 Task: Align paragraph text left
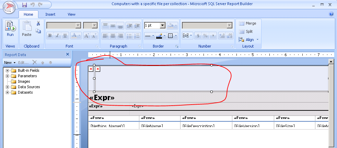tap(105, 36)
